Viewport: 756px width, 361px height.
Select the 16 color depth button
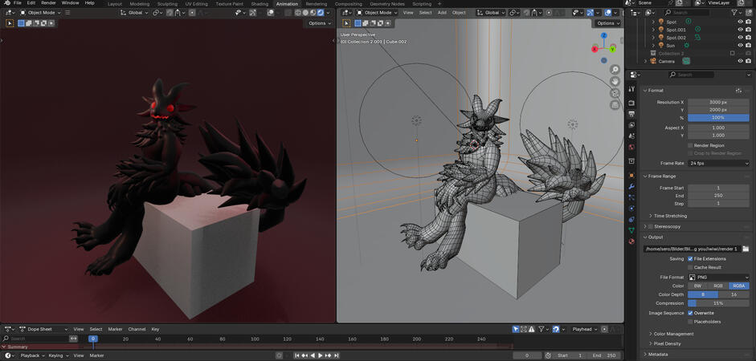pyautogui.click(x=734, y=294)
